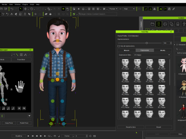Toggle the Face Key panel header pin icon

tap(171, 32)
